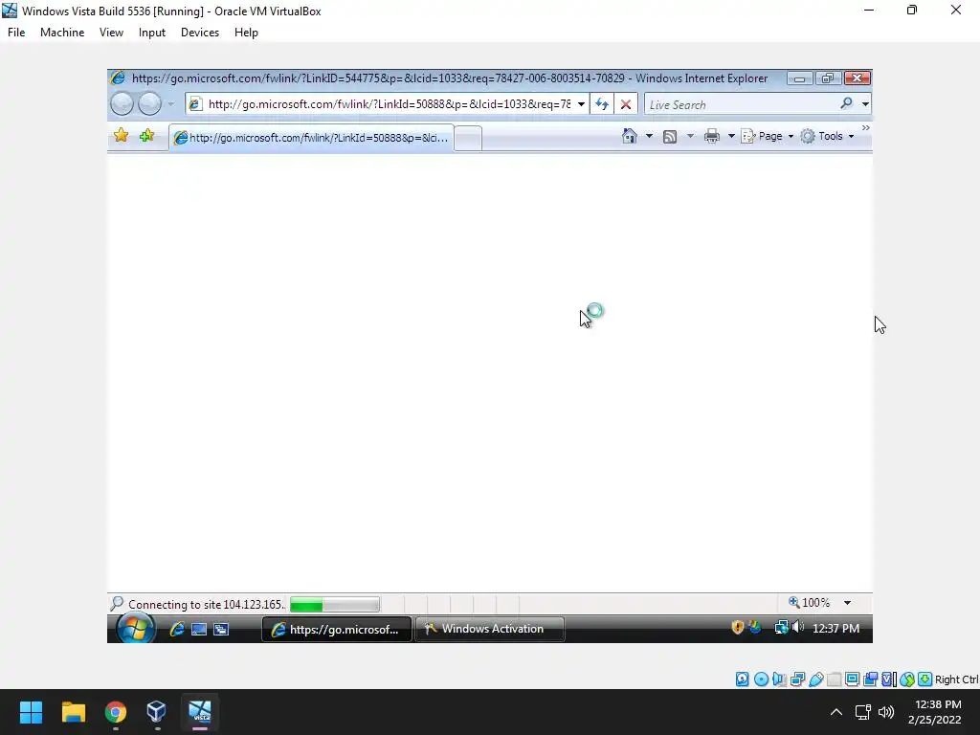
Task: Open VirtualBox Input menu
Action: (x=152, y=33)
